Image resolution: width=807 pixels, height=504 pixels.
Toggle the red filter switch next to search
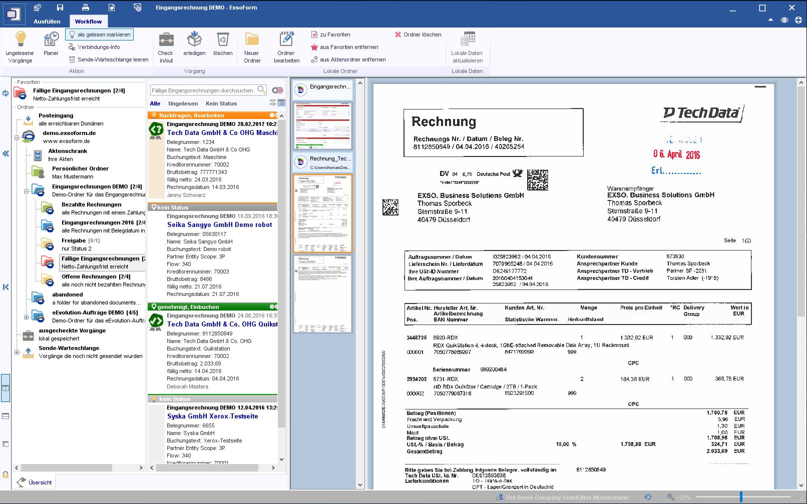click(x=277, y=90)
